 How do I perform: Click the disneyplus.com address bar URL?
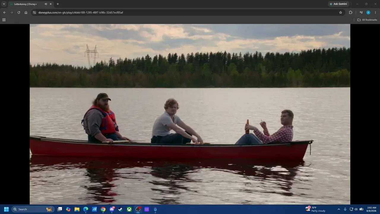point(80,12)
